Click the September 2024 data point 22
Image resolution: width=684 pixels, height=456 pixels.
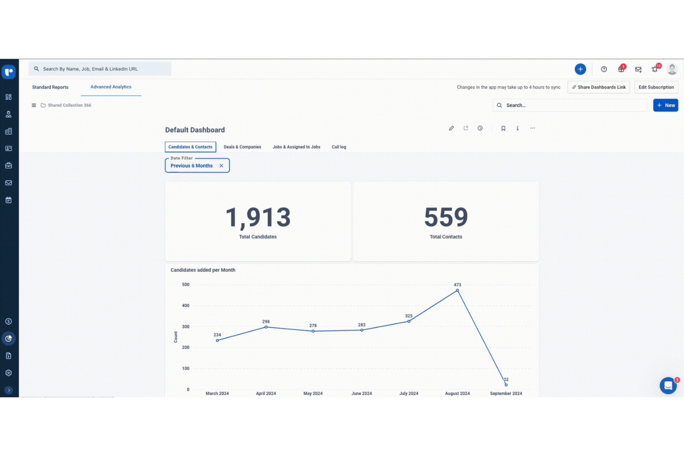506,385
